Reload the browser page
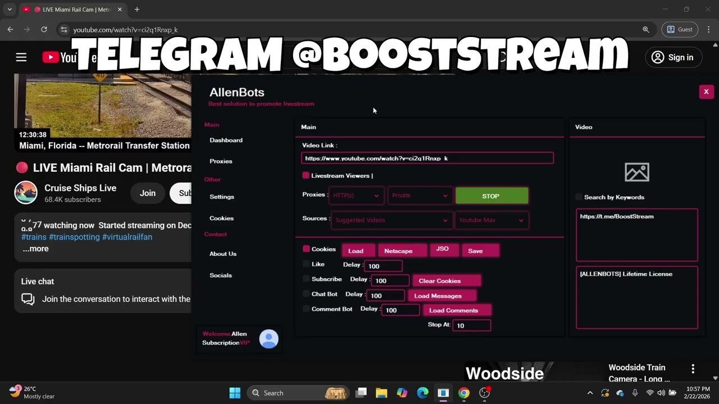719x404 pixels. point(44,30)
